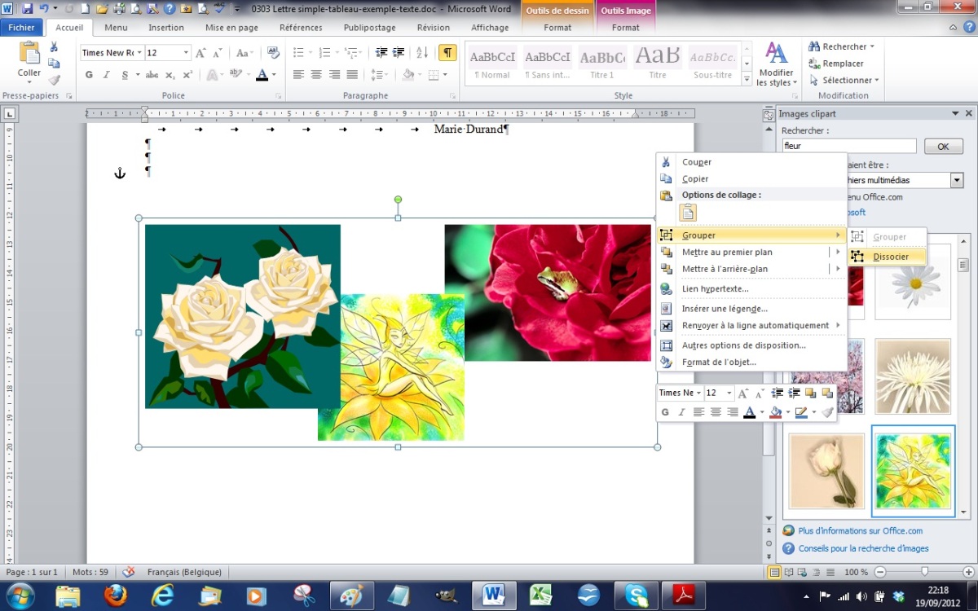Increase font size with the large A icon
The image size is (978, 611).
point(200,53)
